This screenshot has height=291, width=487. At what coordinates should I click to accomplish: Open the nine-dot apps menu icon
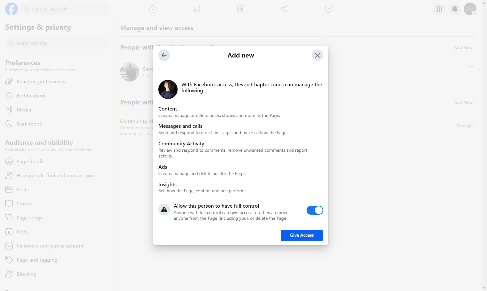439,9
